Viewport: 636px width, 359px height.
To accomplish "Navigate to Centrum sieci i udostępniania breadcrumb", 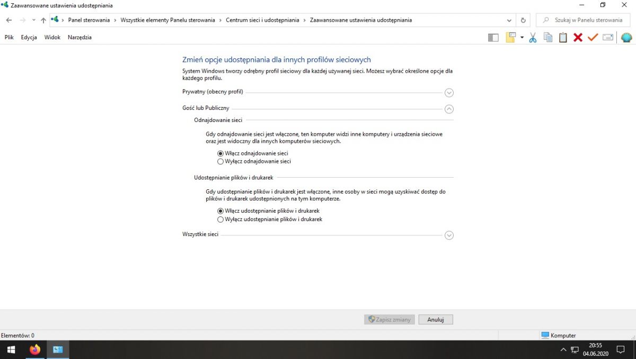I will [x=262, y=20].
